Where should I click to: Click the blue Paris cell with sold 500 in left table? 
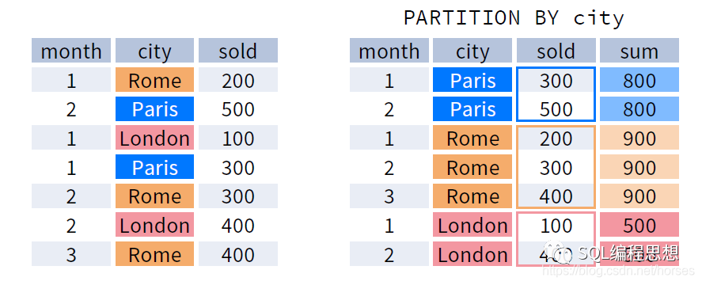click(x=154, y=109)
